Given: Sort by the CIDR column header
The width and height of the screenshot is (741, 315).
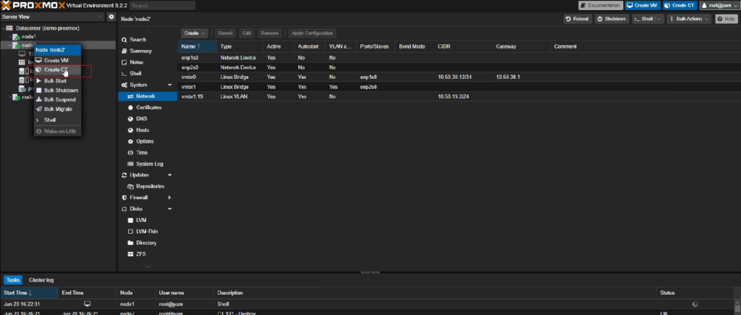Looking at the screenshot, I should coord(463,46).
